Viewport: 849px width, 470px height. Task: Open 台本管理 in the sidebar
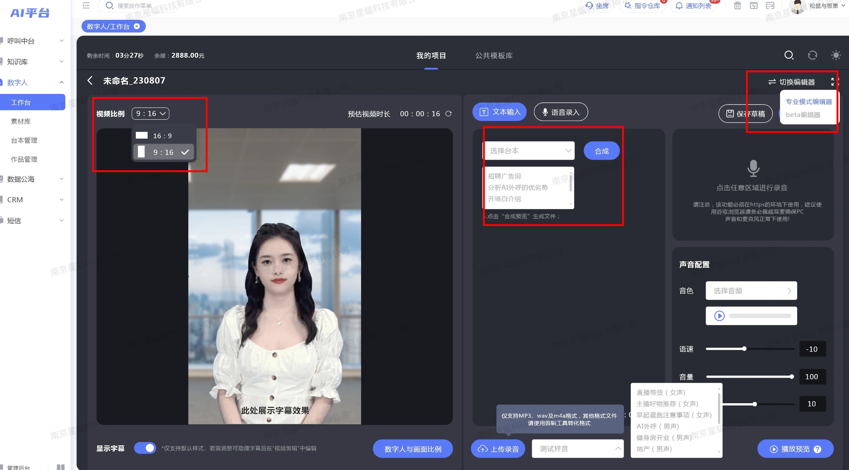pyautogui.click(x=24, y=140)
